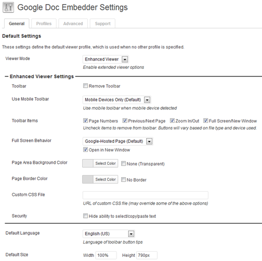Open the Advanced tab
262x261 pixels.
(73, 23)
